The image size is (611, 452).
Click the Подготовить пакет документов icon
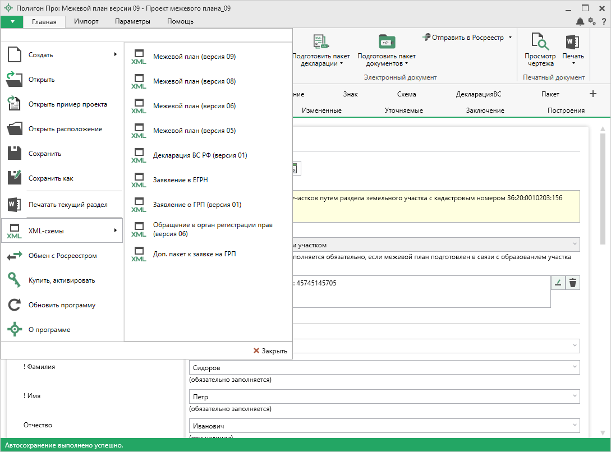[386, 43]
